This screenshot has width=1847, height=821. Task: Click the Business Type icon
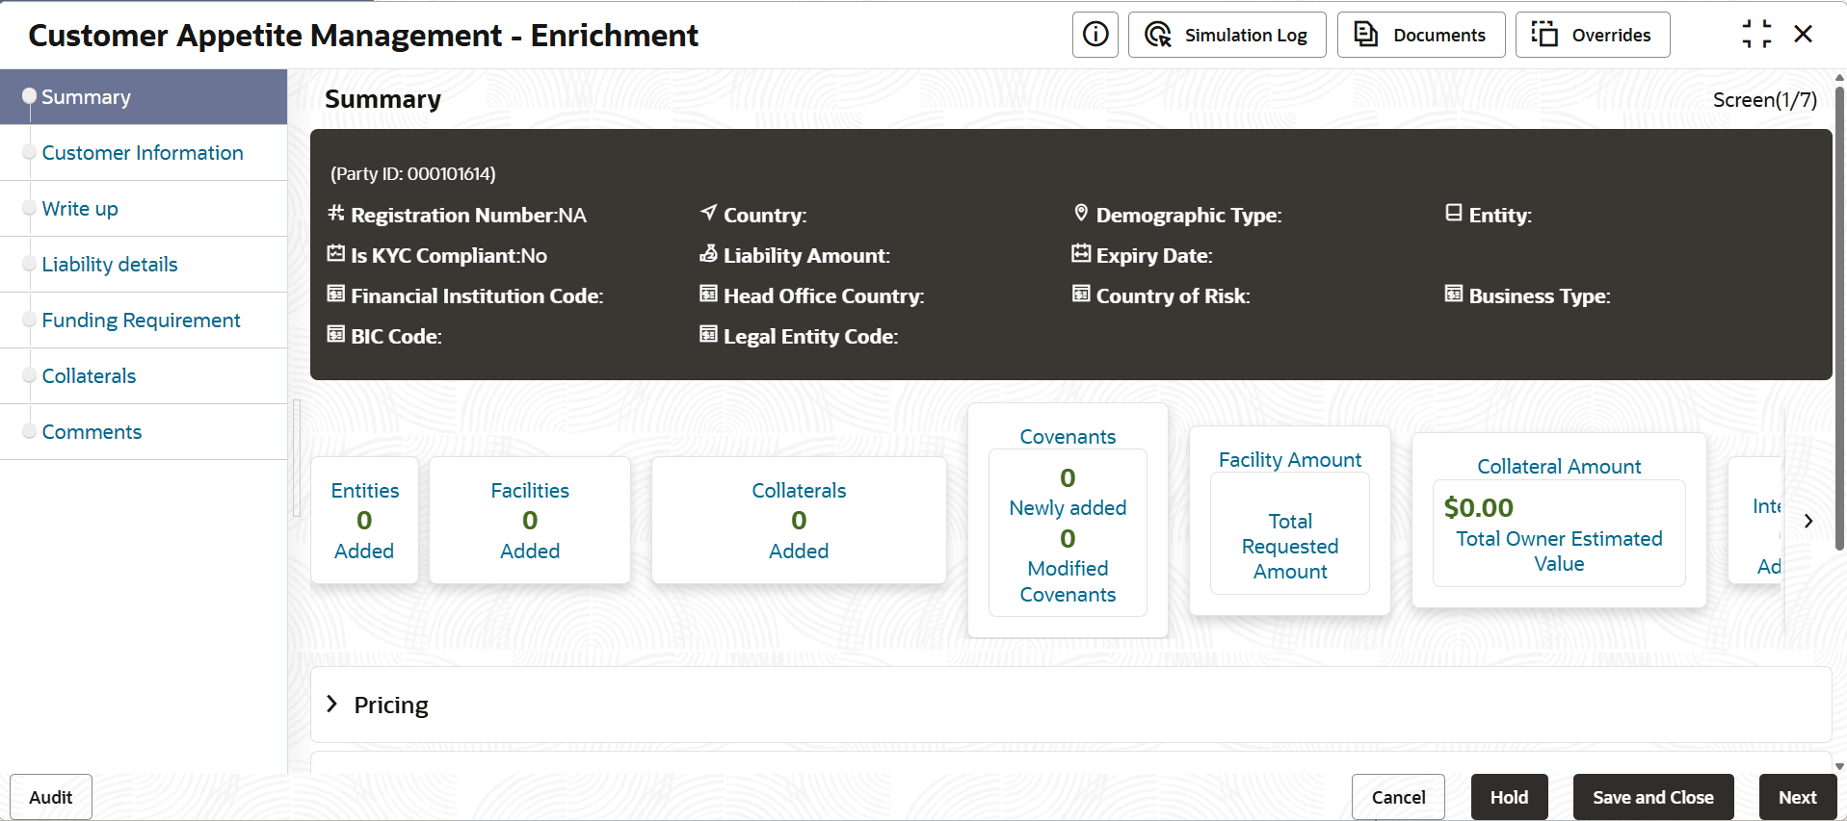click(x=1454, y=294)
